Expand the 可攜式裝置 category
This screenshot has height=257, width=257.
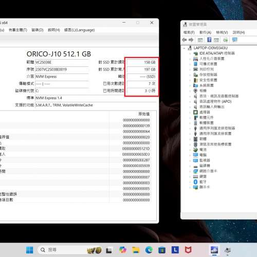pyautogui.click(x=190, y=64)
